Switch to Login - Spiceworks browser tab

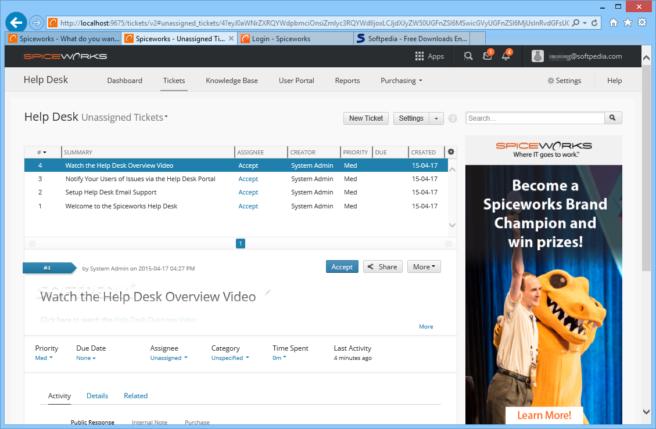point(295,38)
